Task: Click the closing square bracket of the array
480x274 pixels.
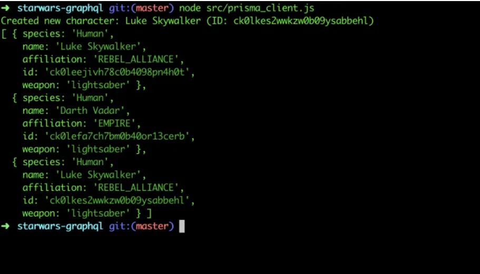Action: [x=149, y=213]
